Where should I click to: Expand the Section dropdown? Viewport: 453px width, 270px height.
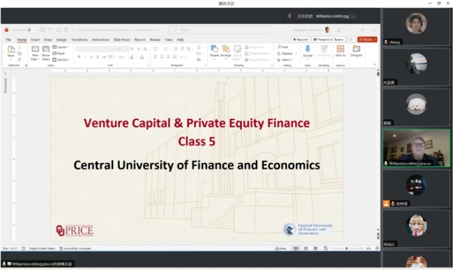(62, 59)
